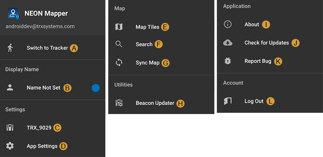Image resolution: width=323 pixels, height=157 pixels.
Task: Click the NEON Mapper title text
Action: coord(46,14)
